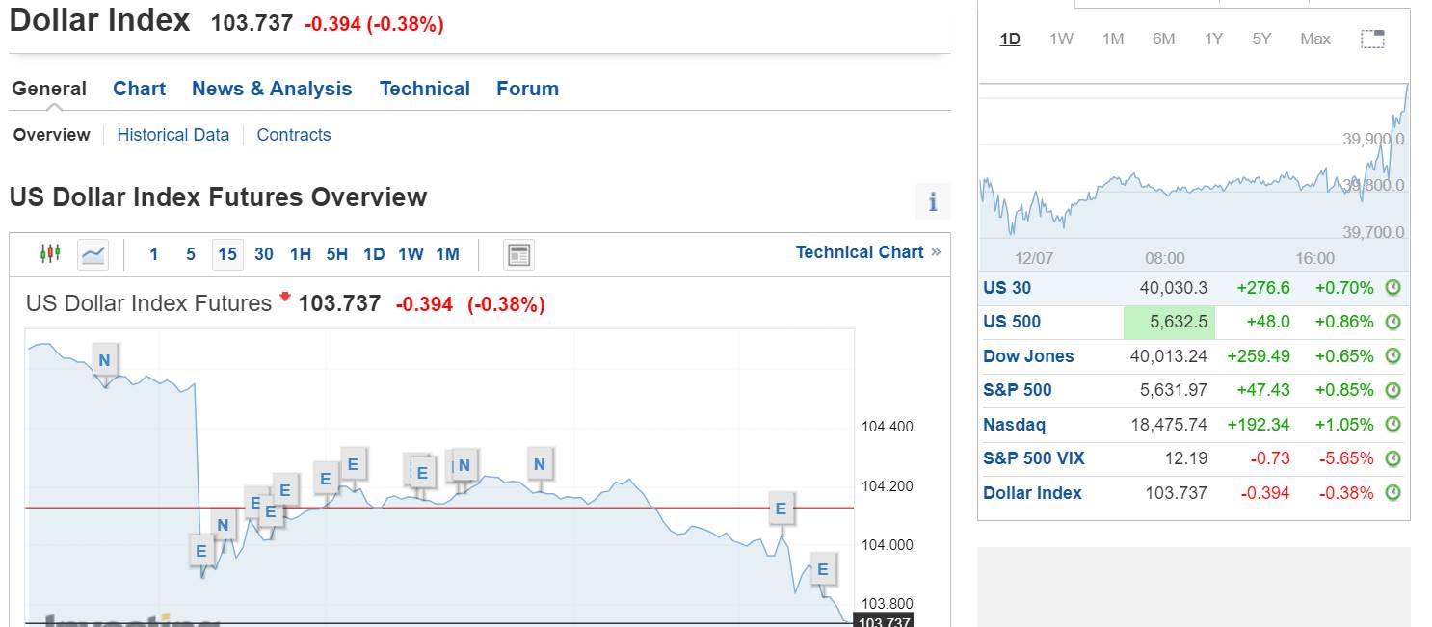
Task: Open the Historical Data sub-tab
Action: 173,135
